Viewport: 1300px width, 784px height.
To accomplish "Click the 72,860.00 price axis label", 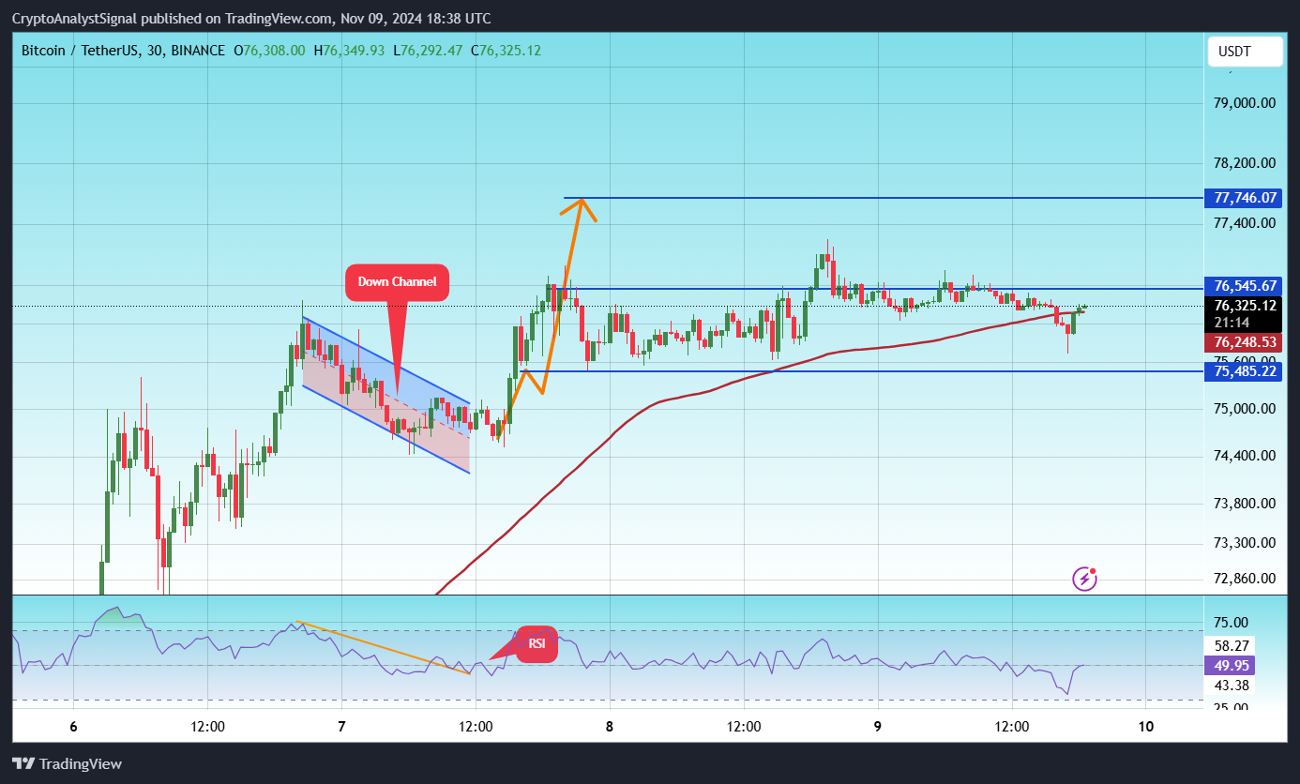I will 1244,579.
